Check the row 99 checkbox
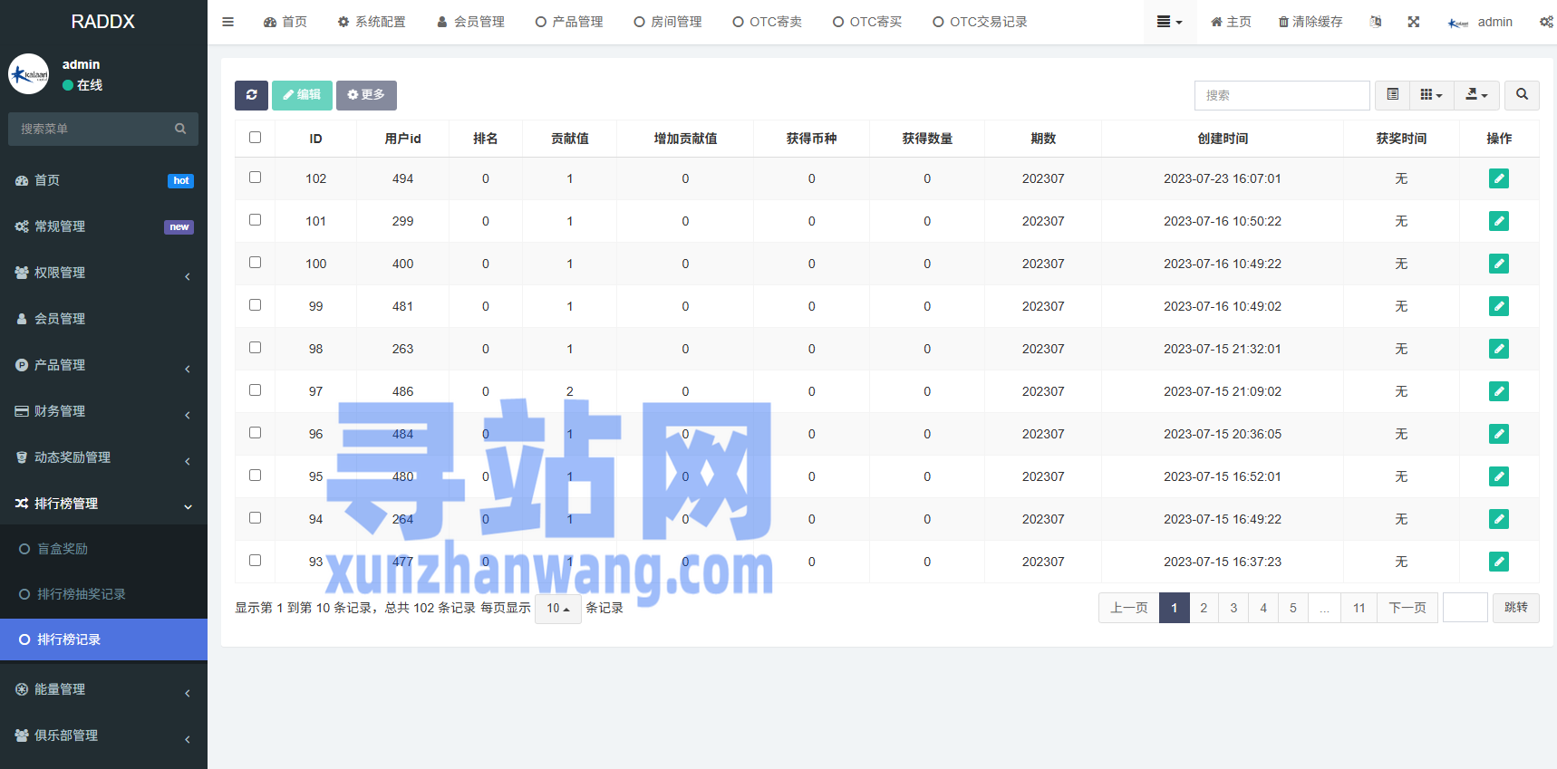 [x=255, y=305]
